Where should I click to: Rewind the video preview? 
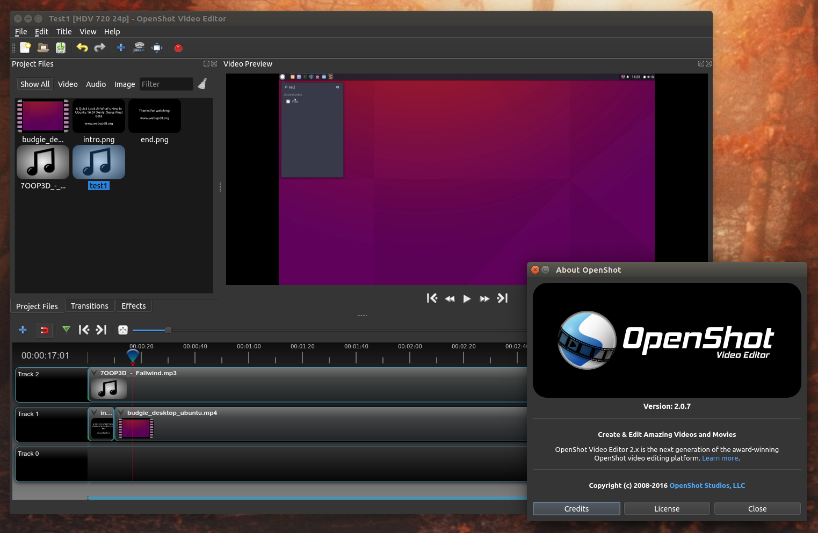pos(450,298)
